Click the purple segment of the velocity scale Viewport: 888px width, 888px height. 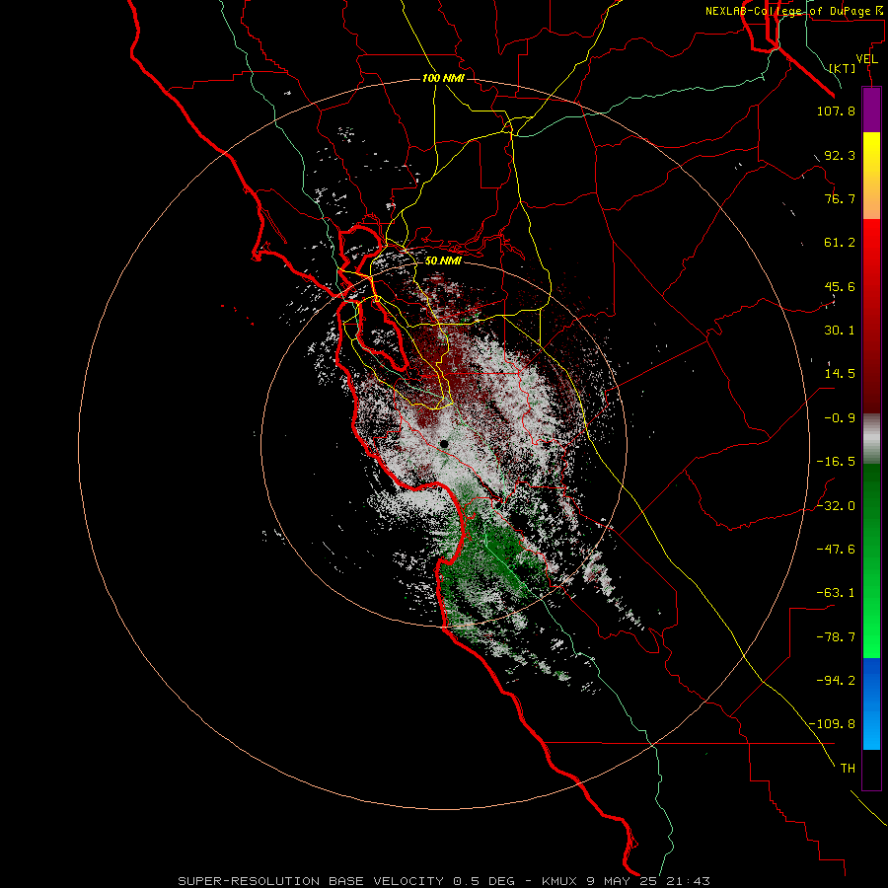(871, 110)
